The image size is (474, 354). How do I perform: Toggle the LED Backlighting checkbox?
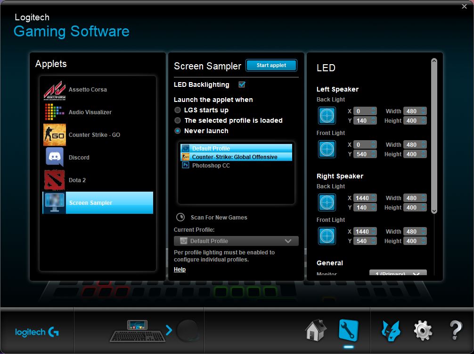(242, 84)
